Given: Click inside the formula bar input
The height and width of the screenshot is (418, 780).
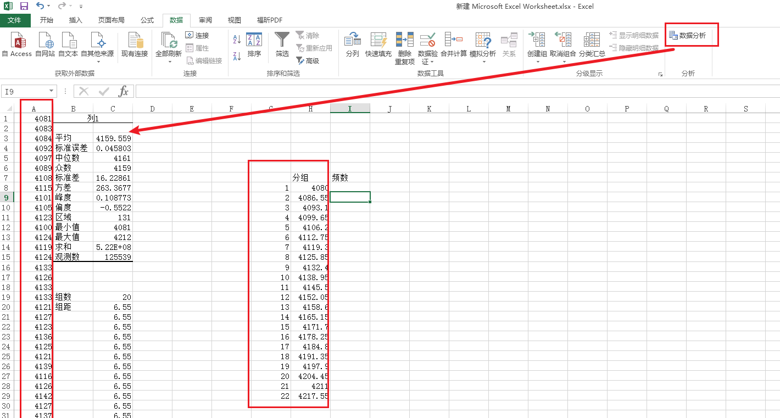Looking at the screenshot, I should click(457, 91).
